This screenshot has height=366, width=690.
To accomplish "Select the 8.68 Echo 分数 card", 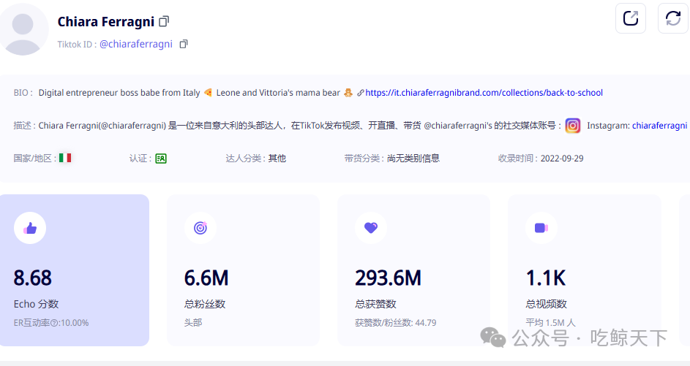I will tap(75, 270).
